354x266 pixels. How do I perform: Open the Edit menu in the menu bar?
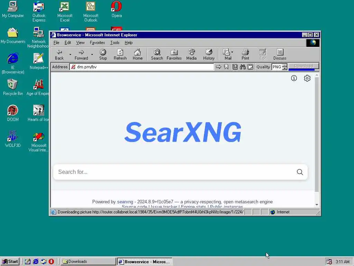pos(68,43)
